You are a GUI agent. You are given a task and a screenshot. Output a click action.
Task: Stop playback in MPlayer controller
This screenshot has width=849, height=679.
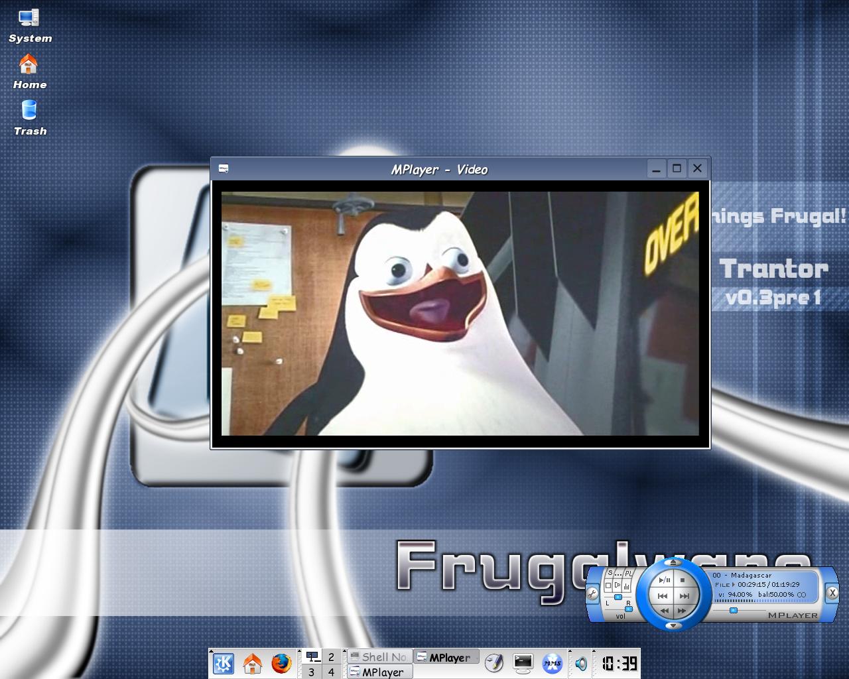click(x=683, y=580)
